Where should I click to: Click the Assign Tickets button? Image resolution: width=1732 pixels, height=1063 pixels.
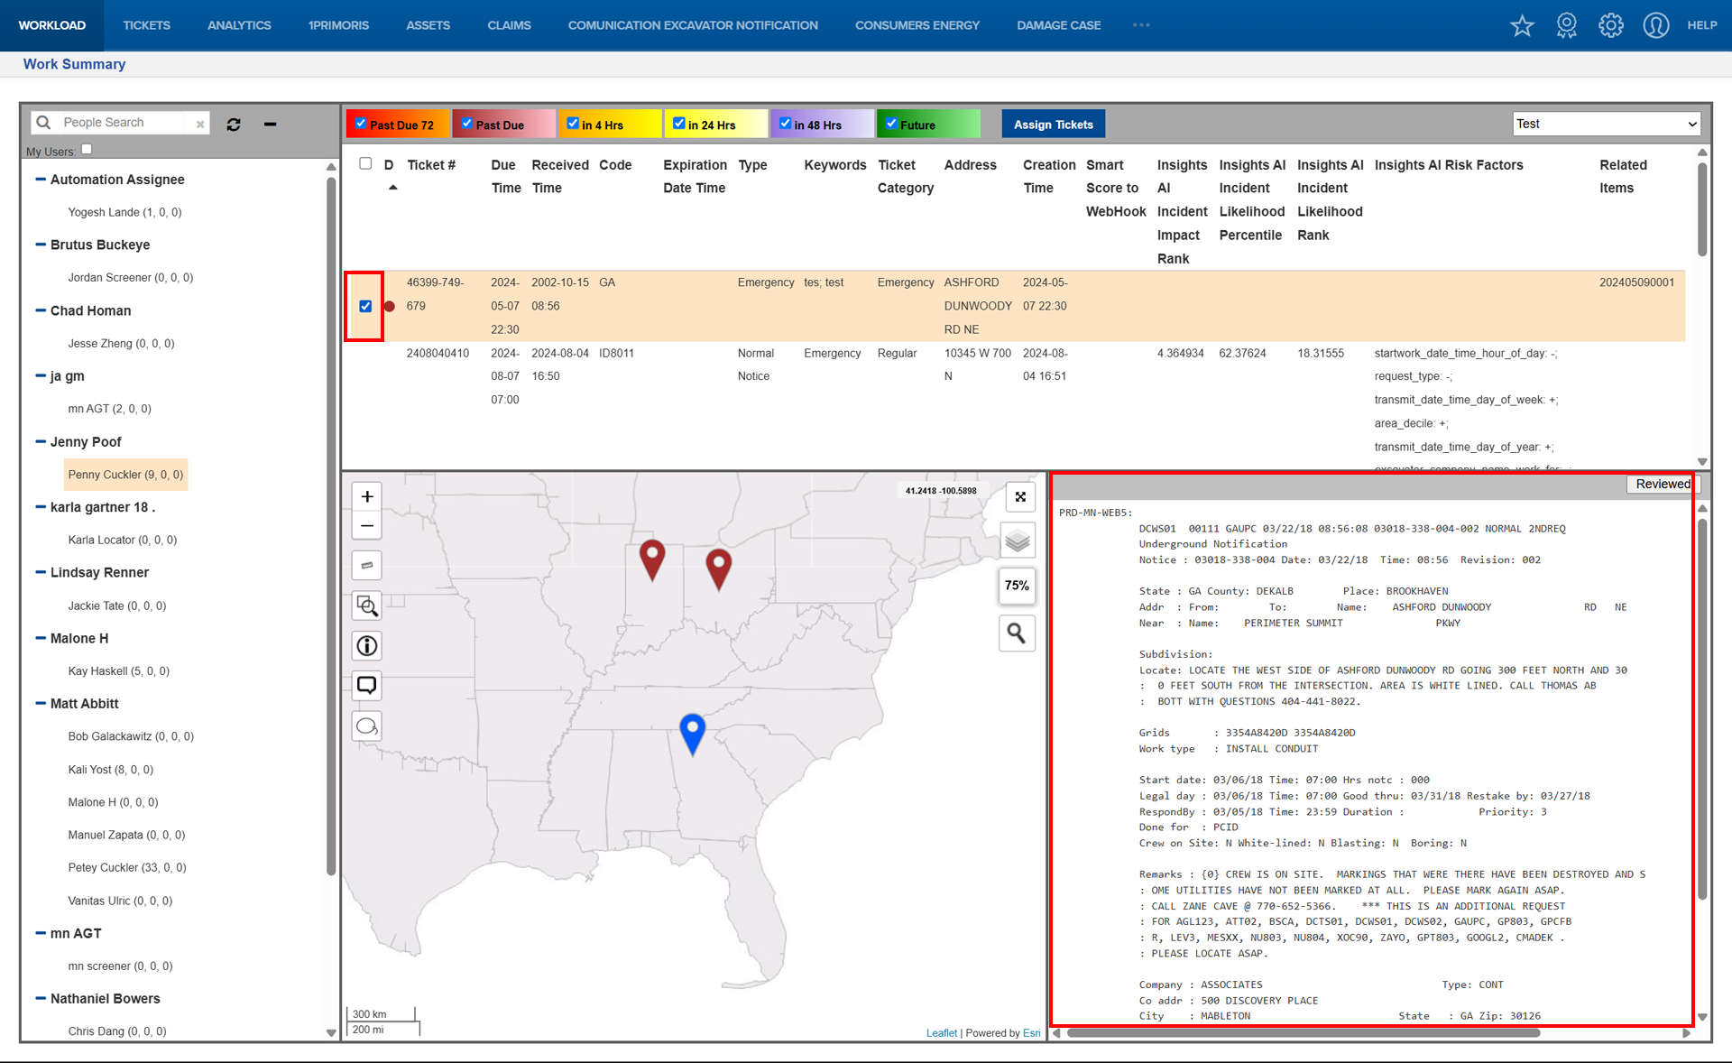1053,125
